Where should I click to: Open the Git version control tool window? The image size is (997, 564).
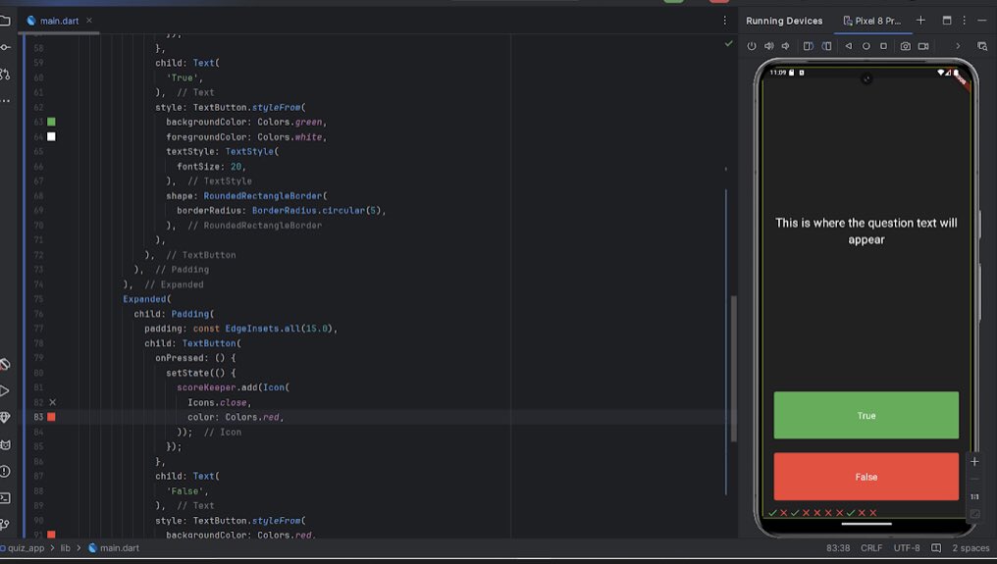click(x=5, y=525)
